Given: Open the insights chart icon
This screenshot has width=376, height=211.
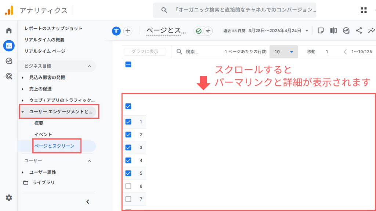Looking at the screenshot, I should point(346,31).
